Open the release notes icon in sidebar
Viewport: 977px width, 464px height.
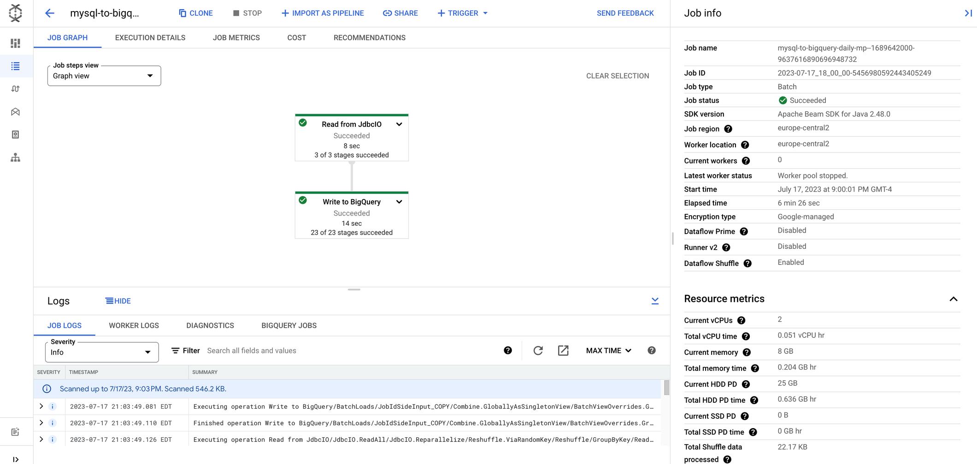[x=15, y=432]
